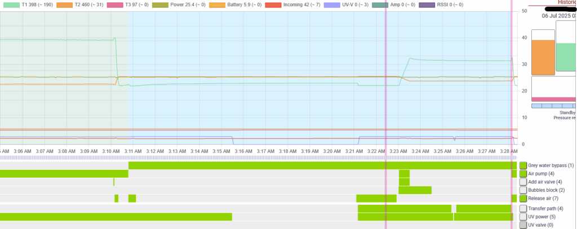Click the blue segmented progress bar
This screenshot has width=577, height=229.
tap(554, 106)
